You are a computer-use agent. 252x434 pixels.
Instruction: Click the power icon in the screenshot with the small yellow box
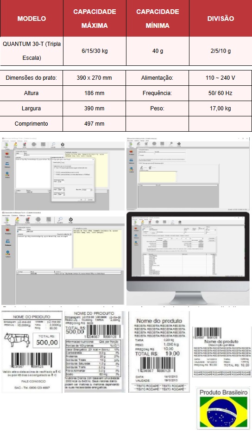[x=179, y=144]
